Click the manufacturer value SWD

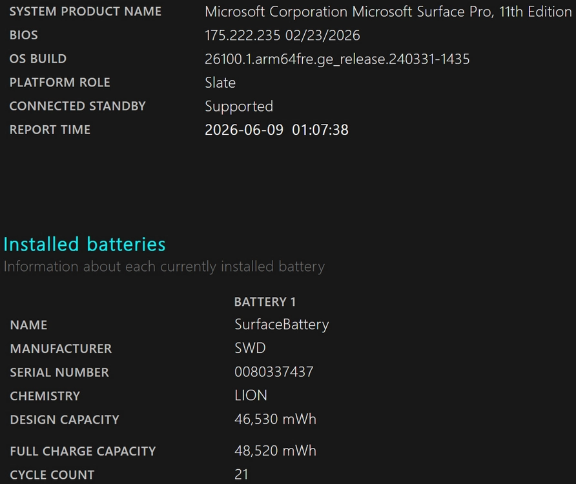250,348
